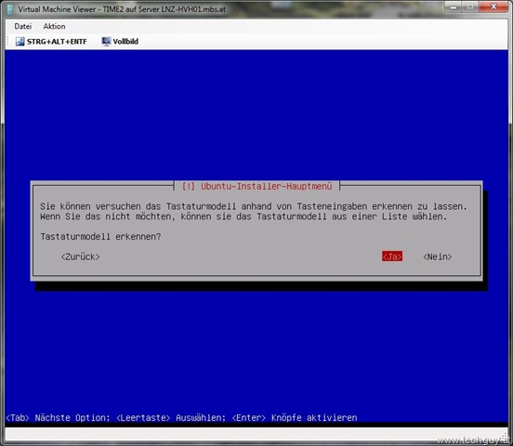The width and height of the screenshot is (513, 446).
Task: Click the www.techguy.at watermark
Action: 474,440
